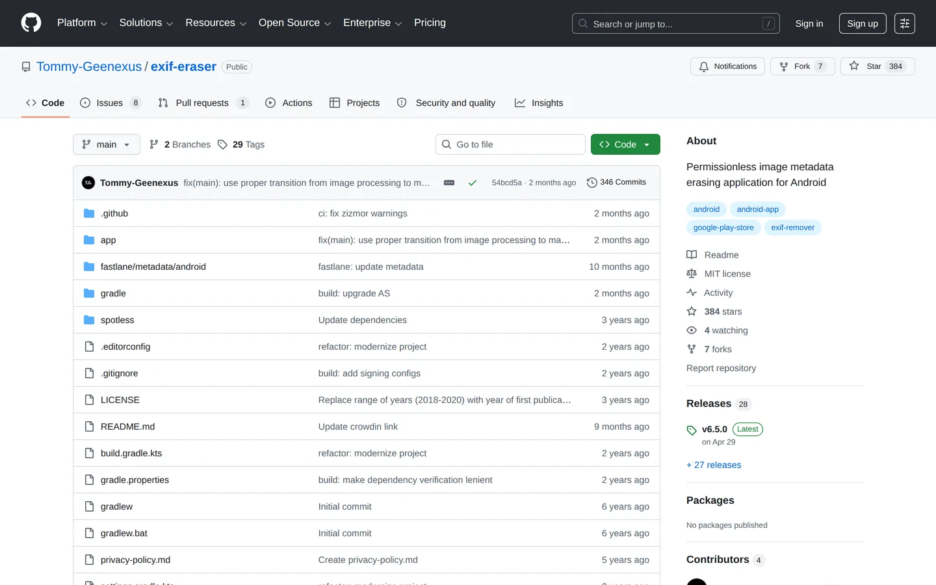Click the exif-remover topic tag
The image size is (936, 585).
(793, 227)
